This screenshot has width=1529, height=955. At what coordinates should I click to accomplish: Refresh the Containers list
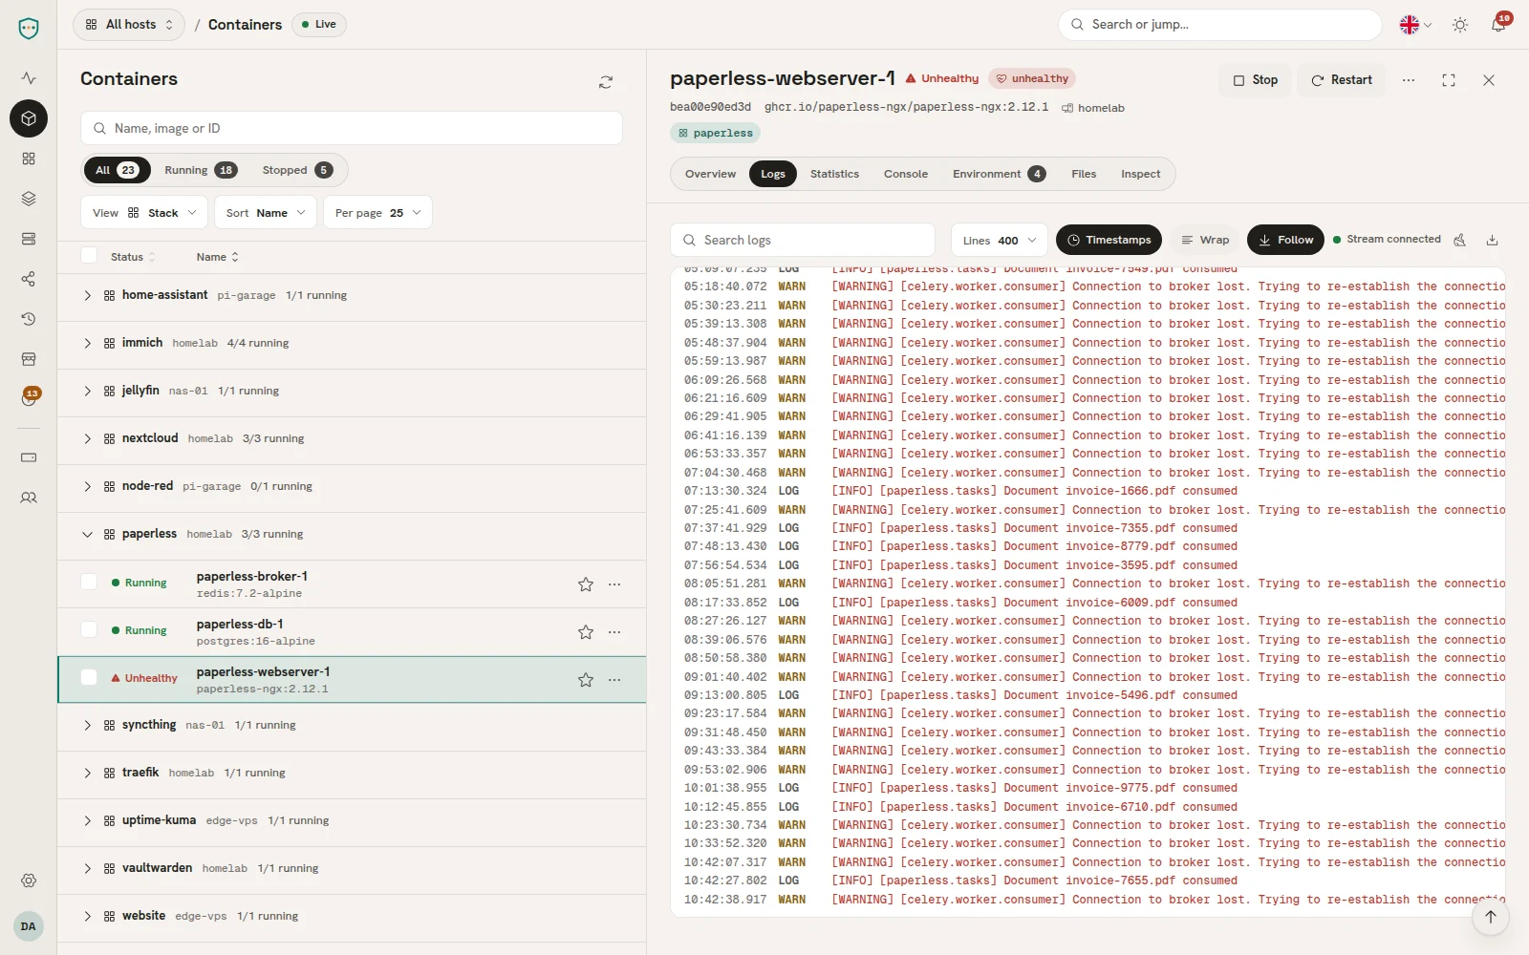[606, 82]
